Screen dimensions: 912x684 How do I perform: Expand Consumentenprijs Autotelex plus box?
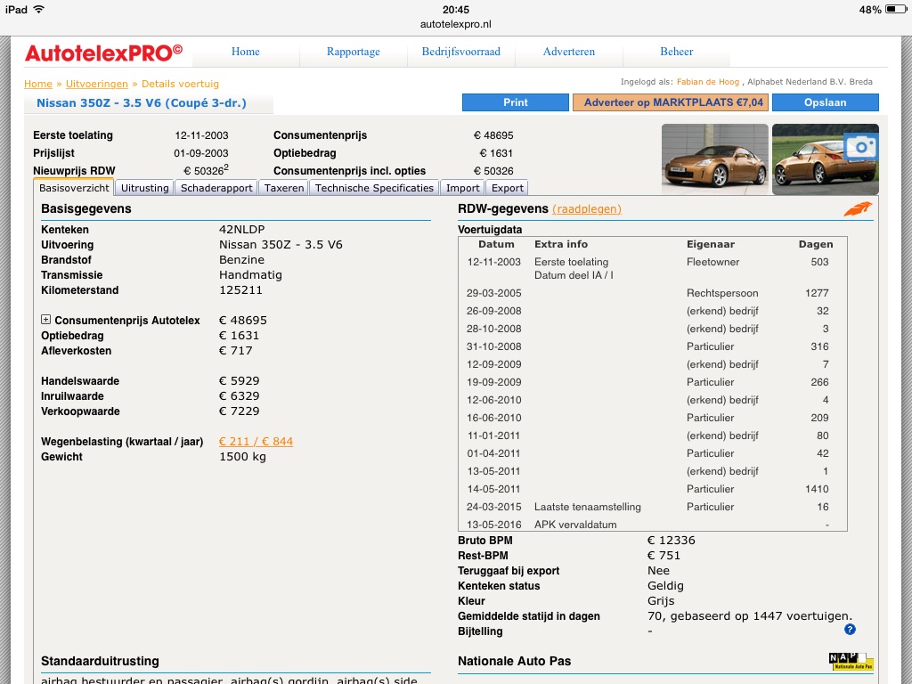click(45, 320)
